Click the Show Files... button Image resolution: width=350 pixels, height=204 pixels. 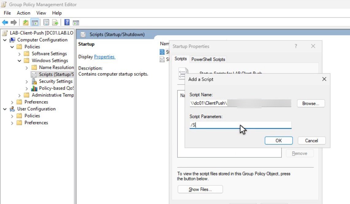[200, 189]
